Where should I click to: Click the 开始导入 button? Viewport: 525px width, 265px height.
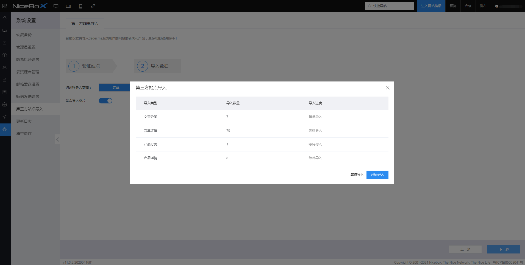(377, 175)
